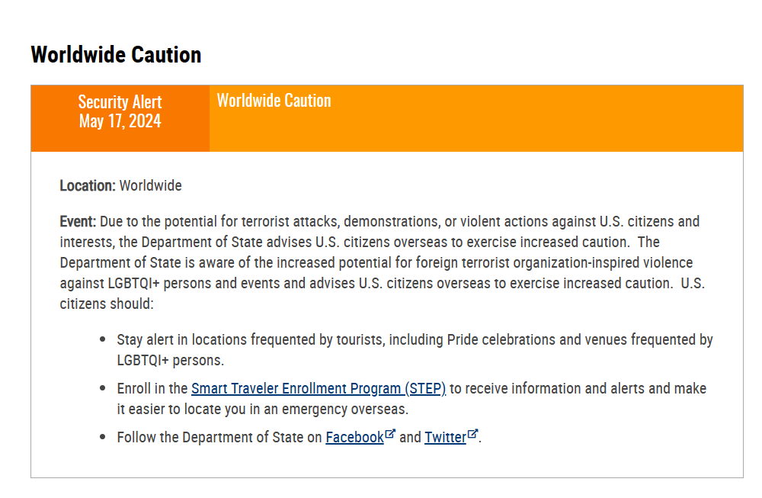Click the bold Location label
This screenshot has height=498, width=762.
88,185
